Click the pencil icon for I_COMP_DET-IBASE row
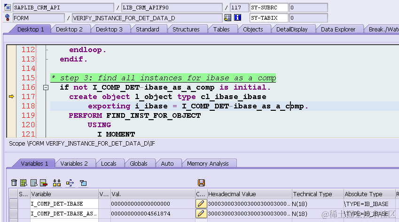 pyautogui.click(x=201, y=203)
